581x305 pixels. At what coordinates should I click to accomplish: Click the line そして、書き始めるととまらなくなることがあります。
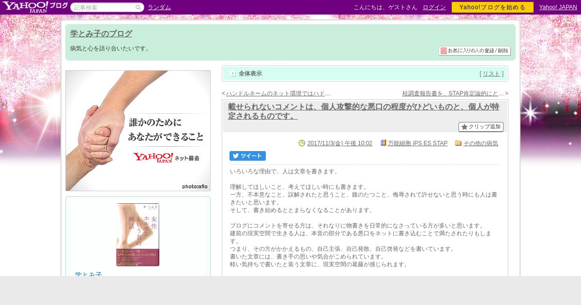coord(303,210)
